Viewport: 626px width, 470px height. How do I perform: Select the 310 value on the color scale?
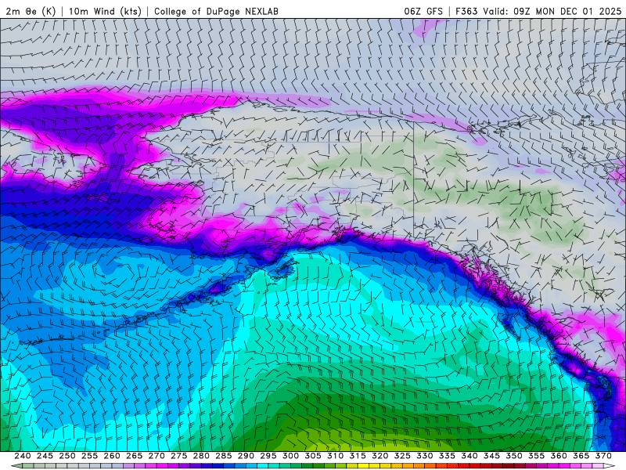coord(336,456)
